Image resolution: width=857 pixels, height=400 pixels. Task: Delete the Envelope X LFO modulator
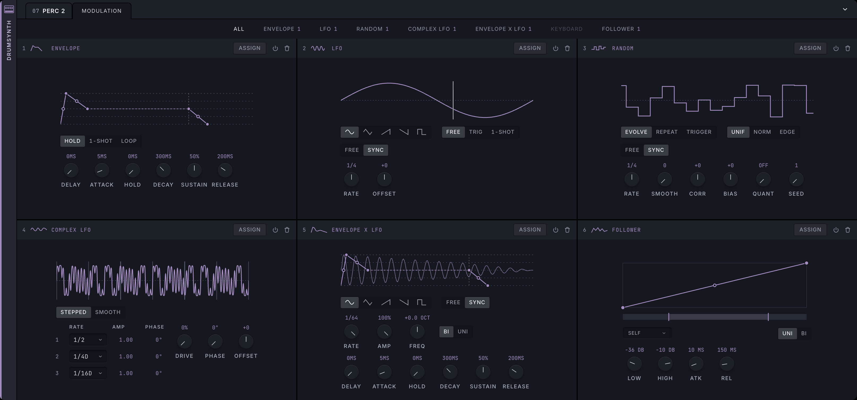pos(568,230)
